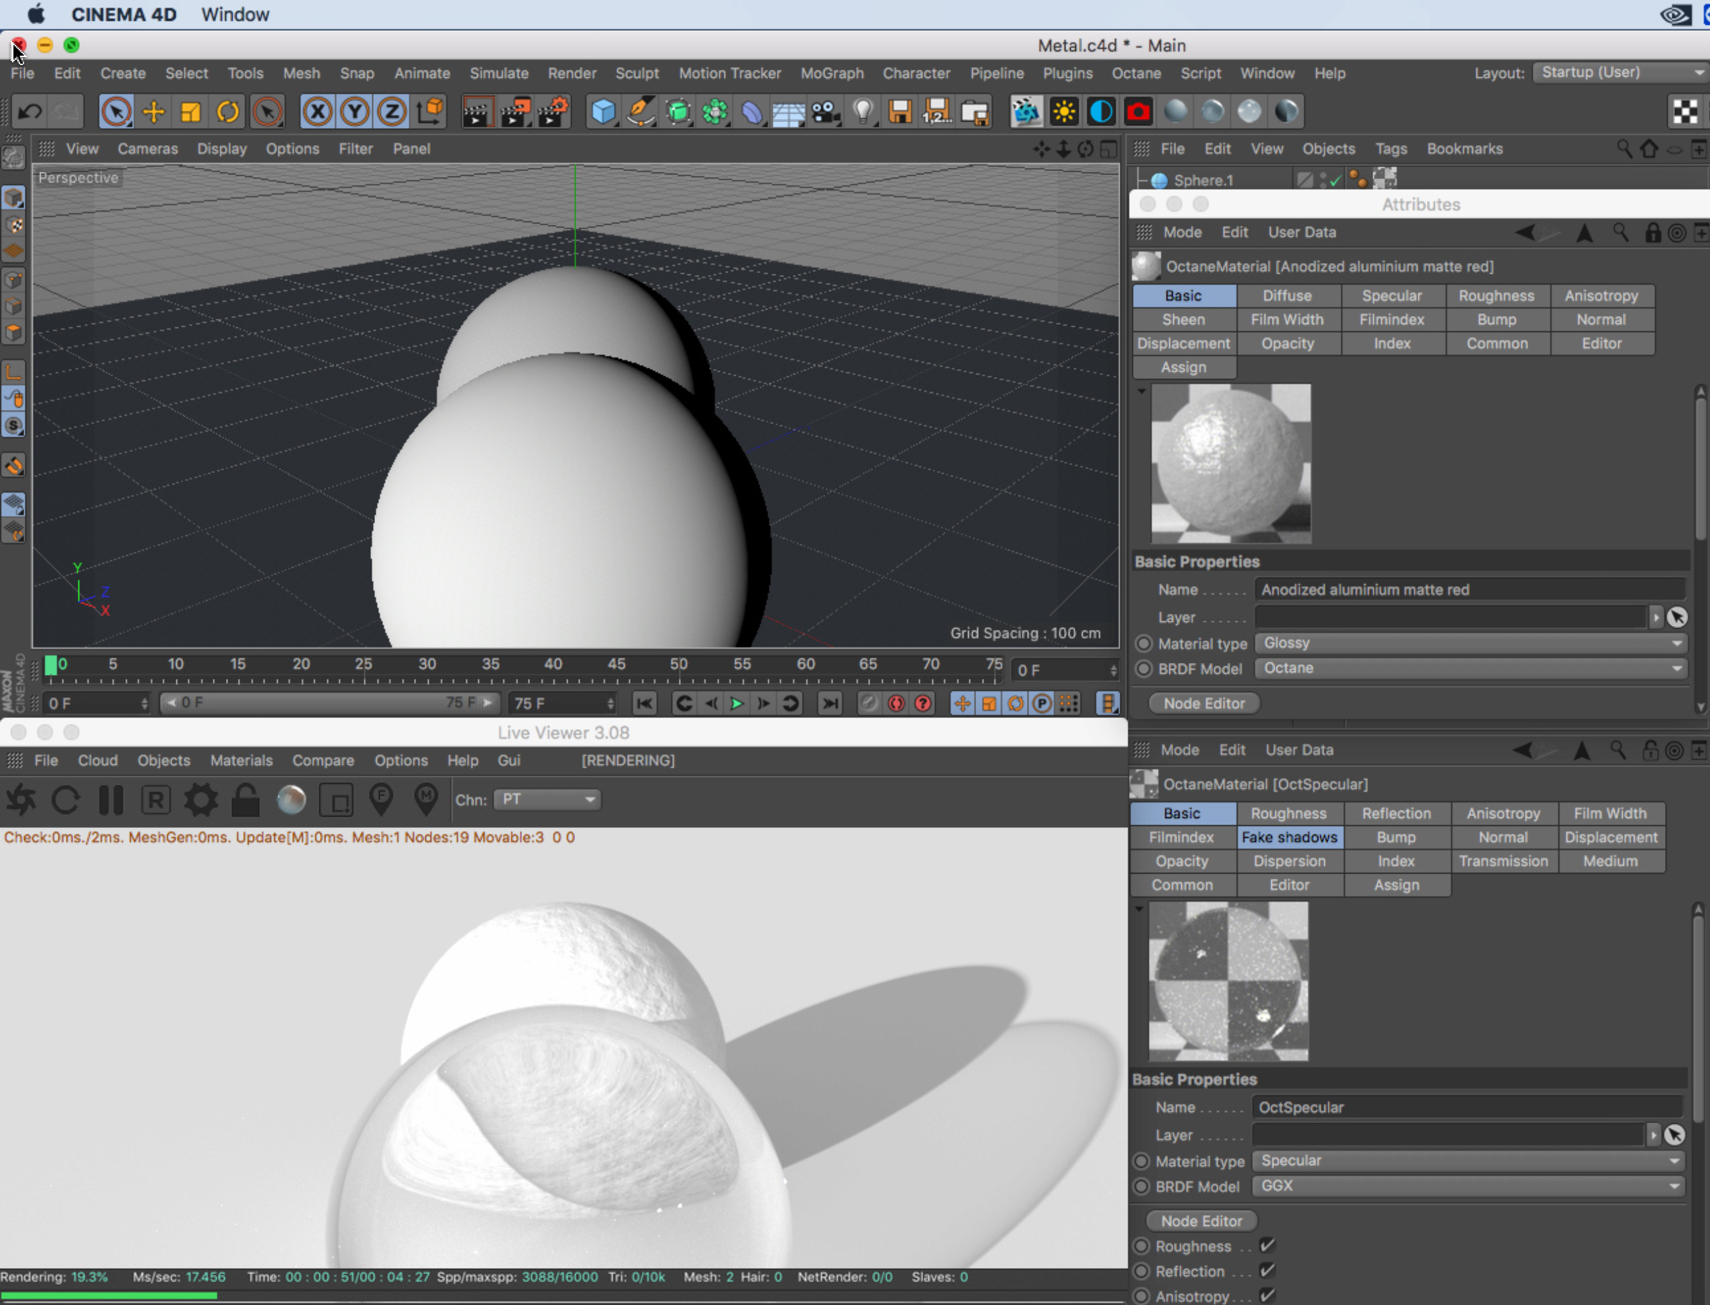Switch to the Fake shadows tab
Viewport: 1710px width, 1305px height.
point(1288,837)
